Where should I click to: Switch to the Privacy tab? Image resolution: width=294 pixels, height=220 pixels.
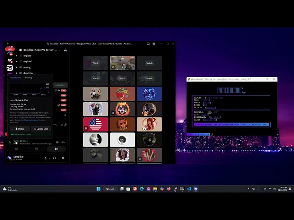(28, 77)
